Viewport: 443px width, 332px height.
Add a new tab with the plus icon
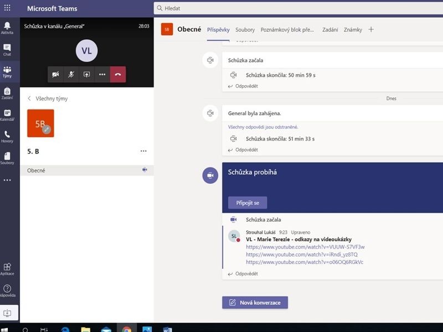[371, 29]
